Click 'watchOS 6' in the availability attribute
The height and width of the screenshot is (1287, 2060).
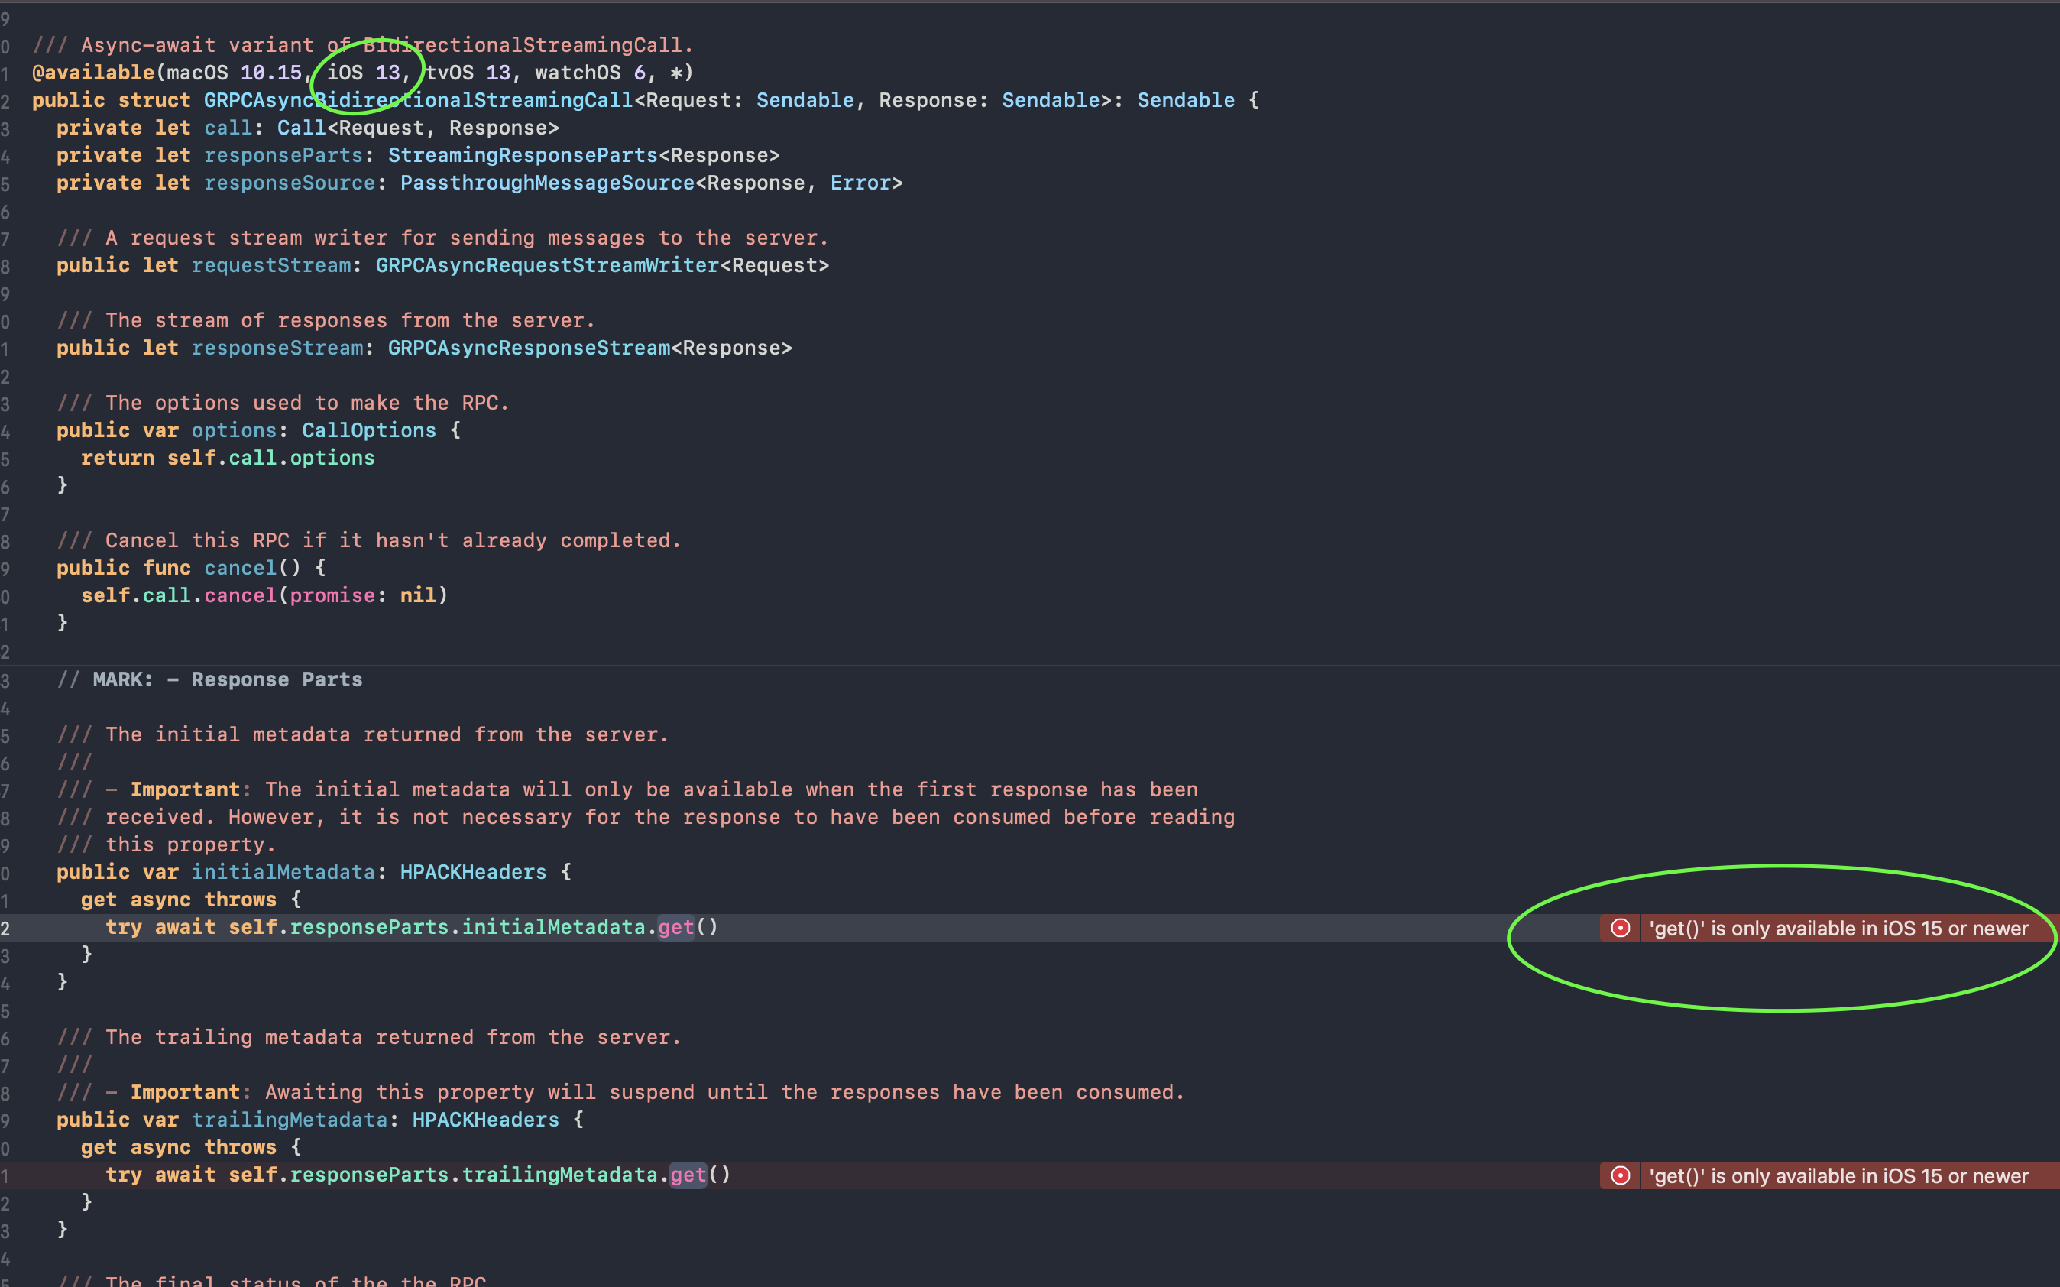pos(590,73)
